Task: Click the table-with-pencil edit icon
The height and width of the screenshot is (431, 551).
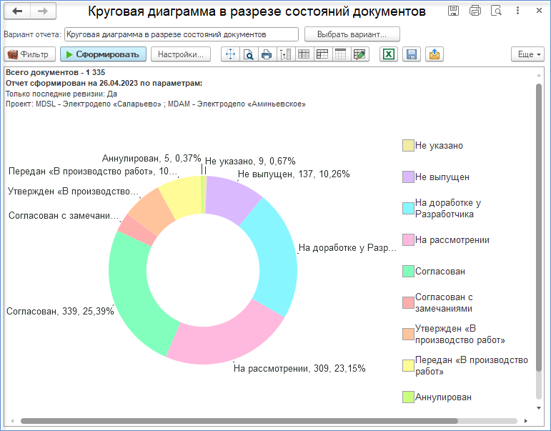Action: 359,54
